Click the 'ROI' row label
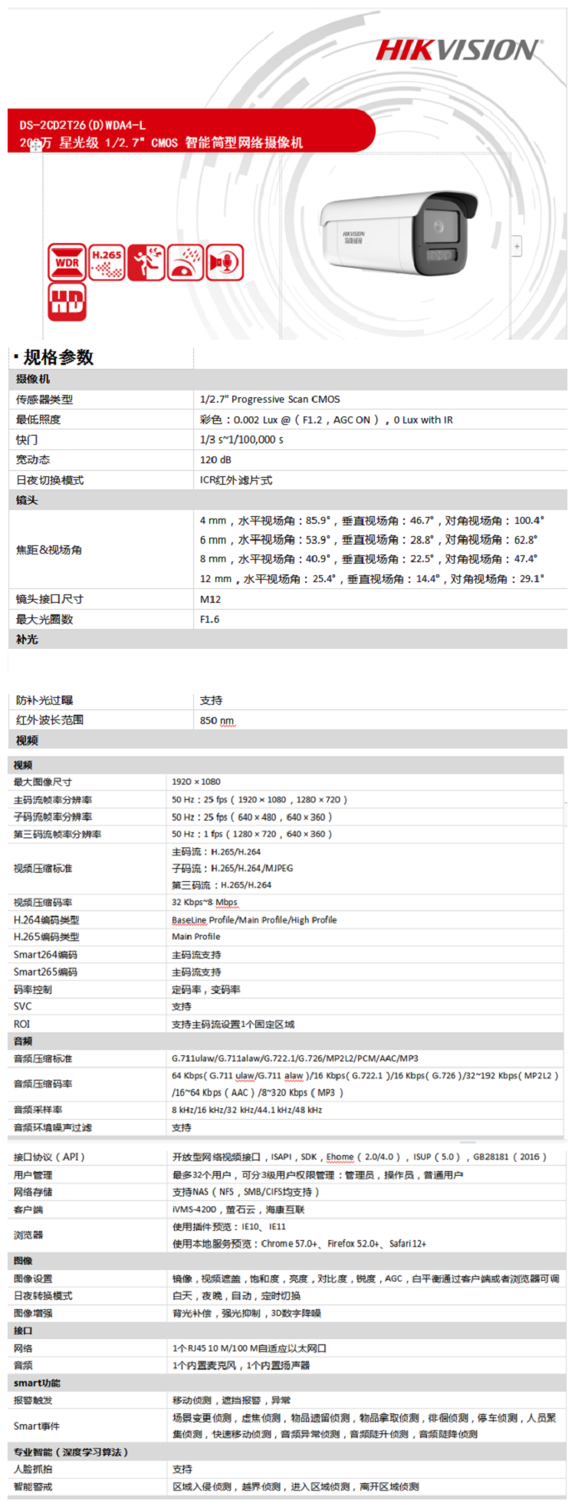The height and width of the screenshot is (1507, 575). [22, 1024]
